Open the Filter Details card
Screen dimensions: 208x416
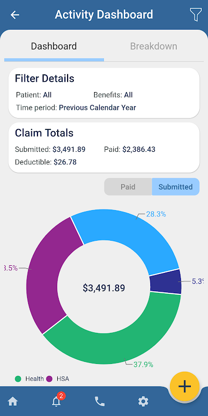pyautogui.click(x=104, y=93)
